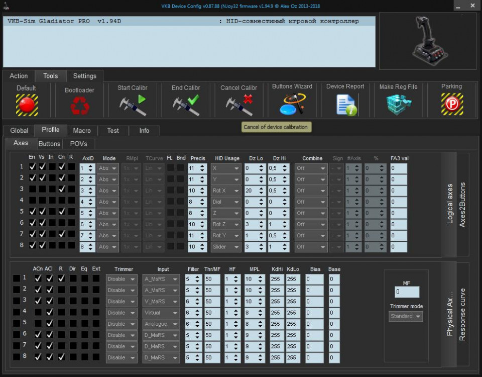The image size is (482, 377).
Task: Open HID Usage dropdown showing Rot X
Action: [x=226, y=191]
